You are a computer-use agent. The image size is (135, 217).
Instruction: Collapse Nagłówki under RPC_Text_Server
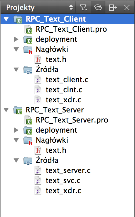click(16, 140)
